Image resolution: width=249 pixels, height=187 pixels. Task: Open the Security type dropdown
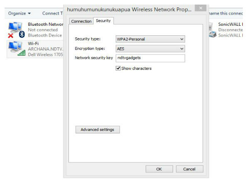point(150,39)
